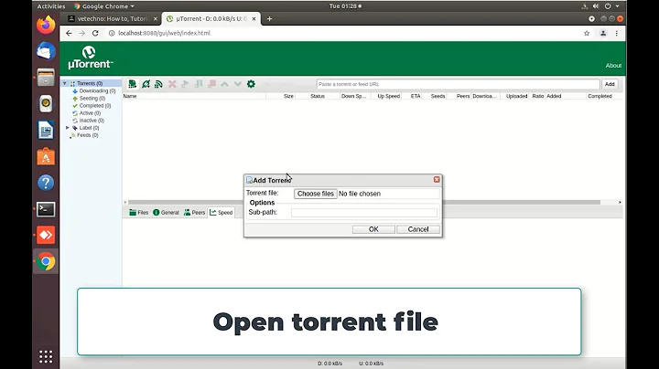Open Activities overview in top bar
This screenshot has height=369, width=659.
pyautogui.click(x=51, y=6)
